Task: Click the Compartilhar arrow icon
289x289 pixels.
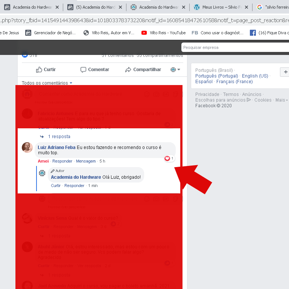Action: [128, 70]
